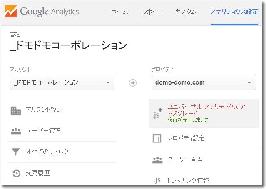
Task: Open プロパティ設定 link
Action: 186,138
